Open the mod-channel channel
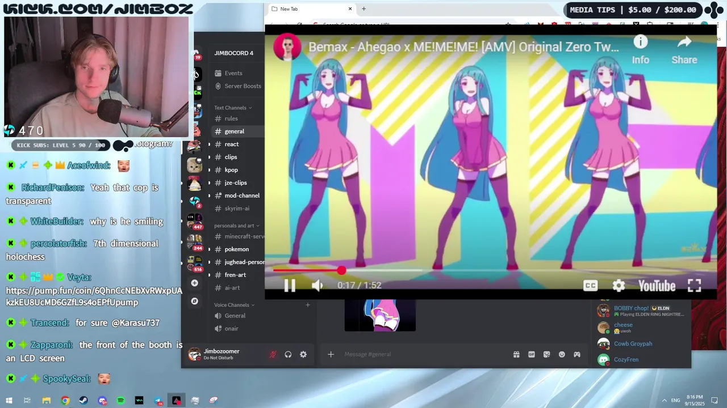Viewport: 727px width, 408px height. [x=242, y=195]
